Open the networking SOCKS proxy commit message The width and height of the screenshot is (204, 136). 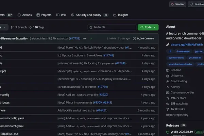pyautogui.click(x=94, y=79)
